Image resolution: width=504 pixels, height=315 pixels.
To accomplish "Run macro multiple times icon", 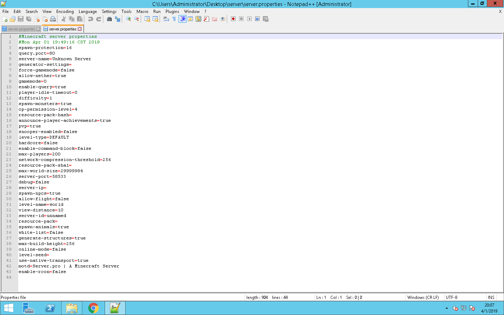I will pyautogui.click(x=258, y=19).
